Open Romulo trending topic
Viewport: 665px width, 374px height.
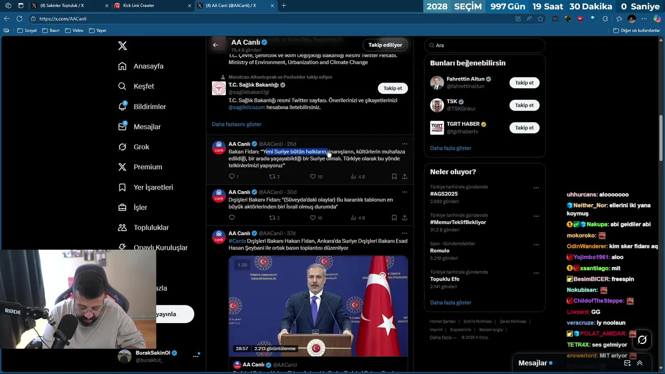440,251
